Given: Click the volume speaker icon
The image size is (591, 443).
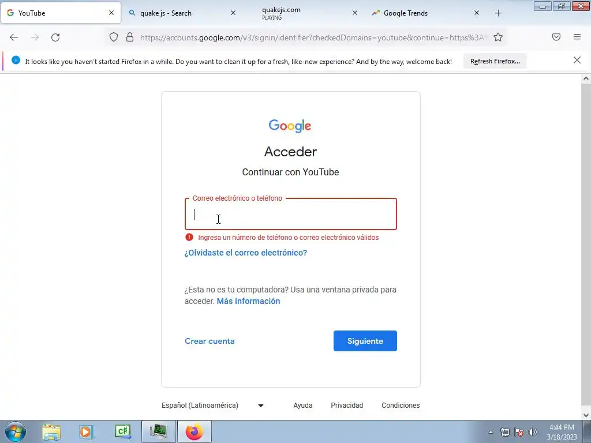Looking at the screenshot, I should tap(533, 433).
